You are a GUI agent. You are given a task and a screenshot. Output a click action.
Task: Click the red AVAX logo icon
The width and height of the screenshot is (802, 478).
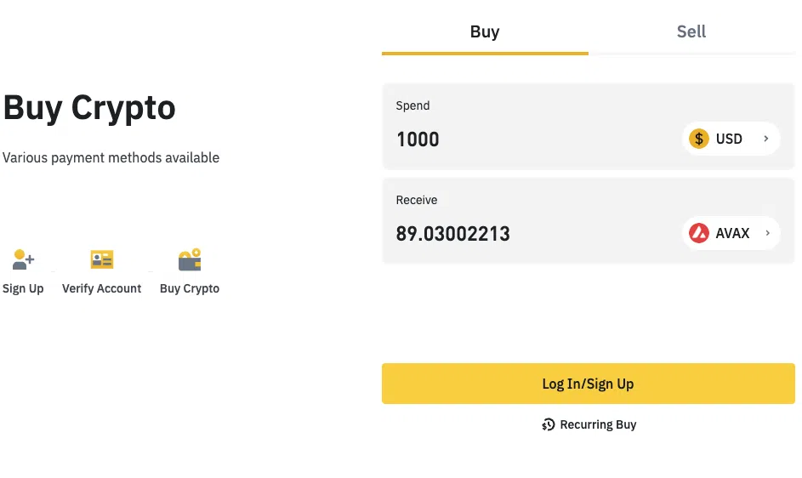pyautogui.click(x=699, y=233)
